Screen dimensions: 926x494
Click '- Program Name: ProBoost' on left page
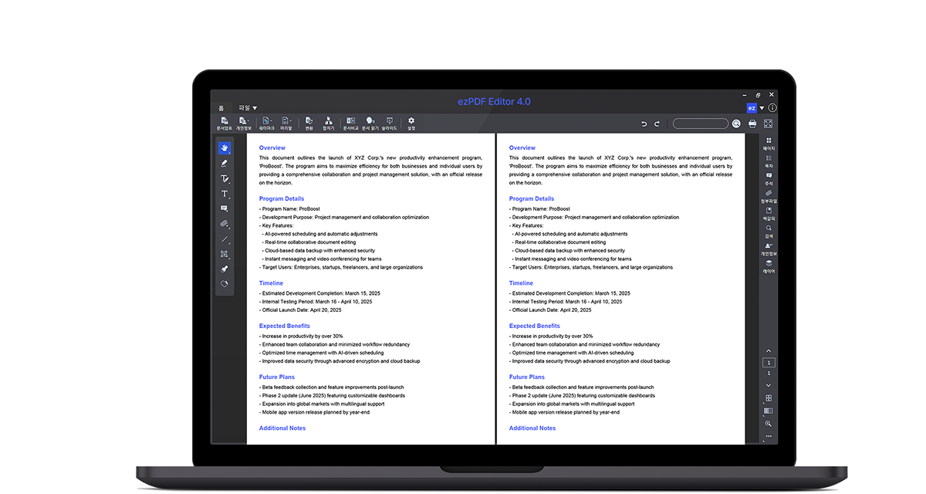click(x=289, y=208)
